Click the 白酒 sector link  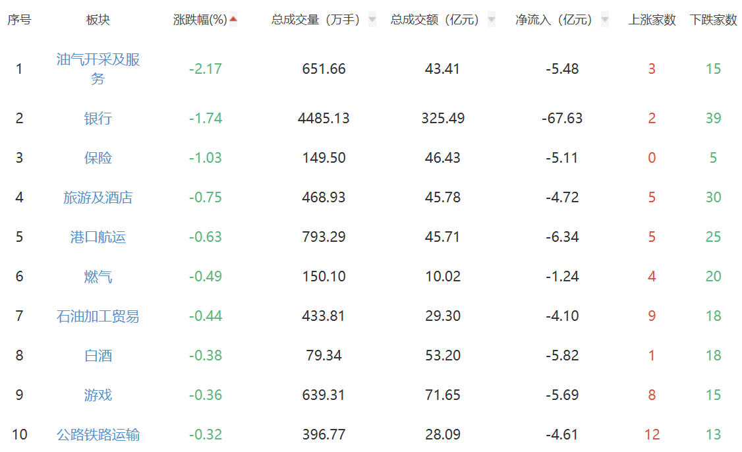[98, 356]
